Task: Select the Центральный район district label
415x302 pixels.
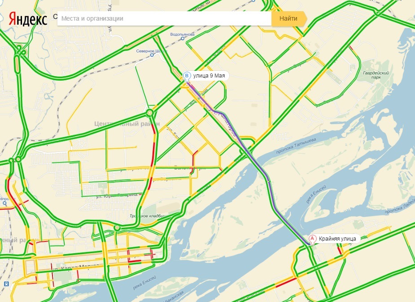Action: point(127,124)
